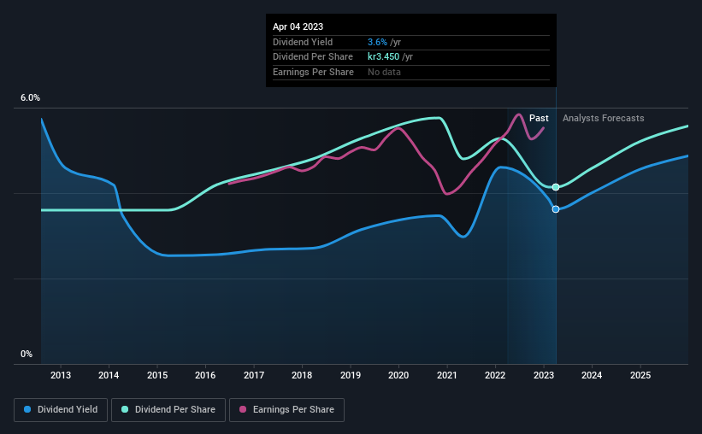Click the 2022 x-axis label

495,375
